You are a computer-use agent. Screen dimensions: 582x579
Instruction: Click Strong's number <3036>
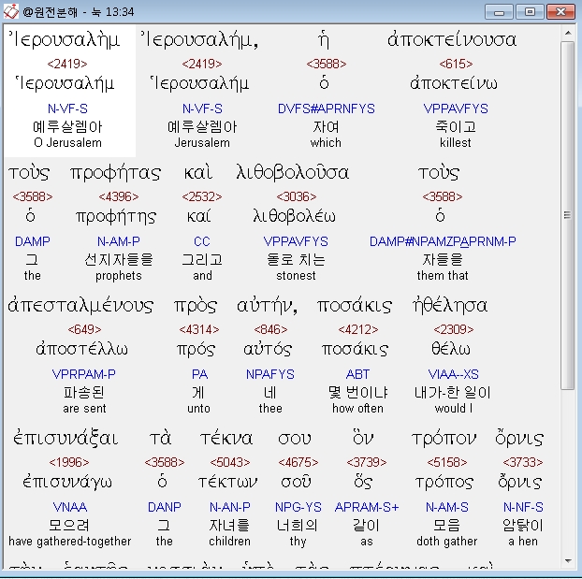(x=297, y=196)
